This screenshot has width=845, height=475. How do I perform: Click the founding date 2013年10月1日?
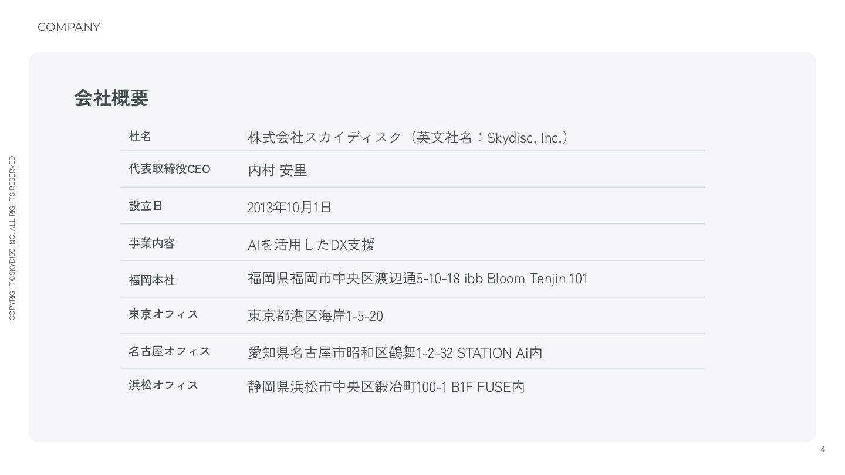point(289,208)
